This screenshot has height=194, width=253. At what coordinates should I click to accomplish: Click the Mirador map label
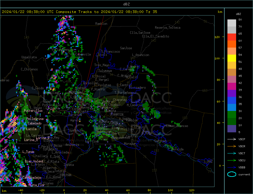pyautogui.click(x=130, y=144)
